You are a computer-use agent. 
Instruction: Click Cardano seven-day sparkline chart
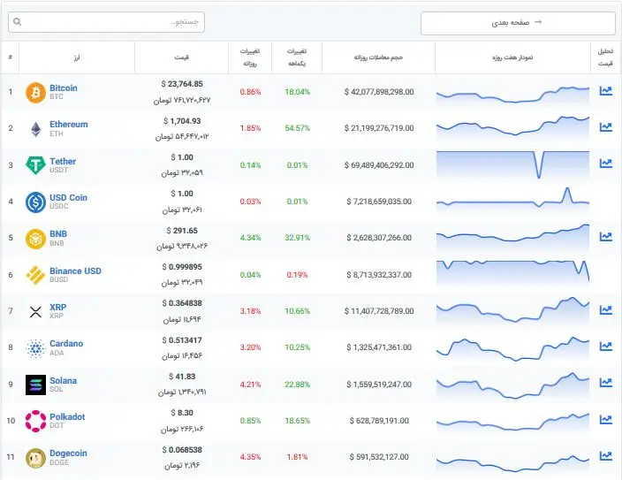tap(512, 348)
